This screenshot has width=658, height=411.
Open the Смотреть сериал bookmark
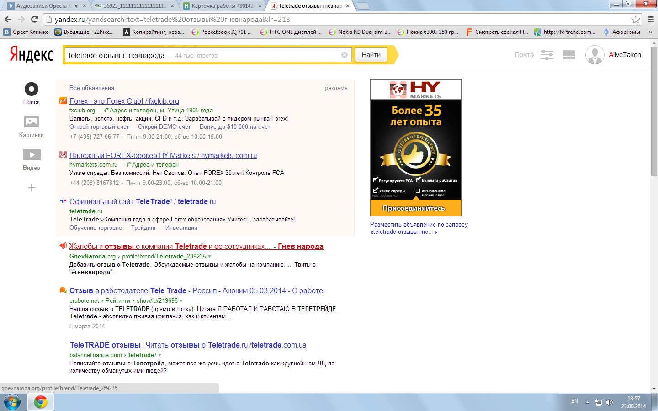(497, 32)
